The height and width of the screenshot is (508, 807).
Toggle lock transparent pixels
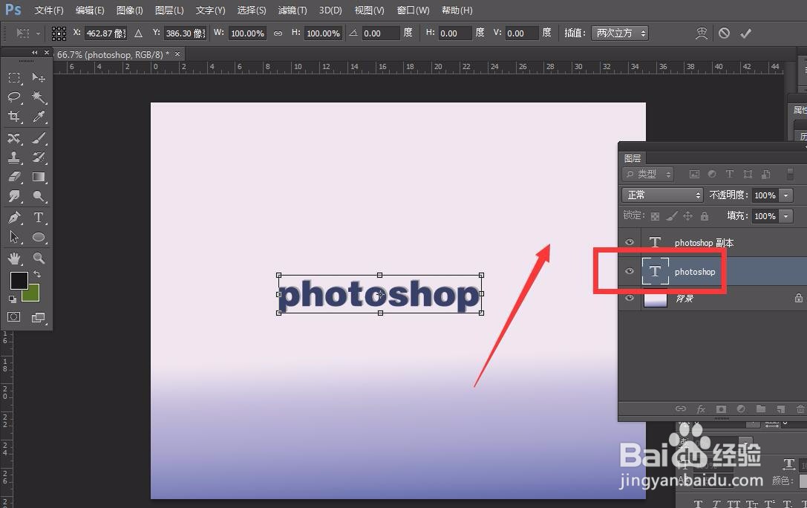point(655,216)
